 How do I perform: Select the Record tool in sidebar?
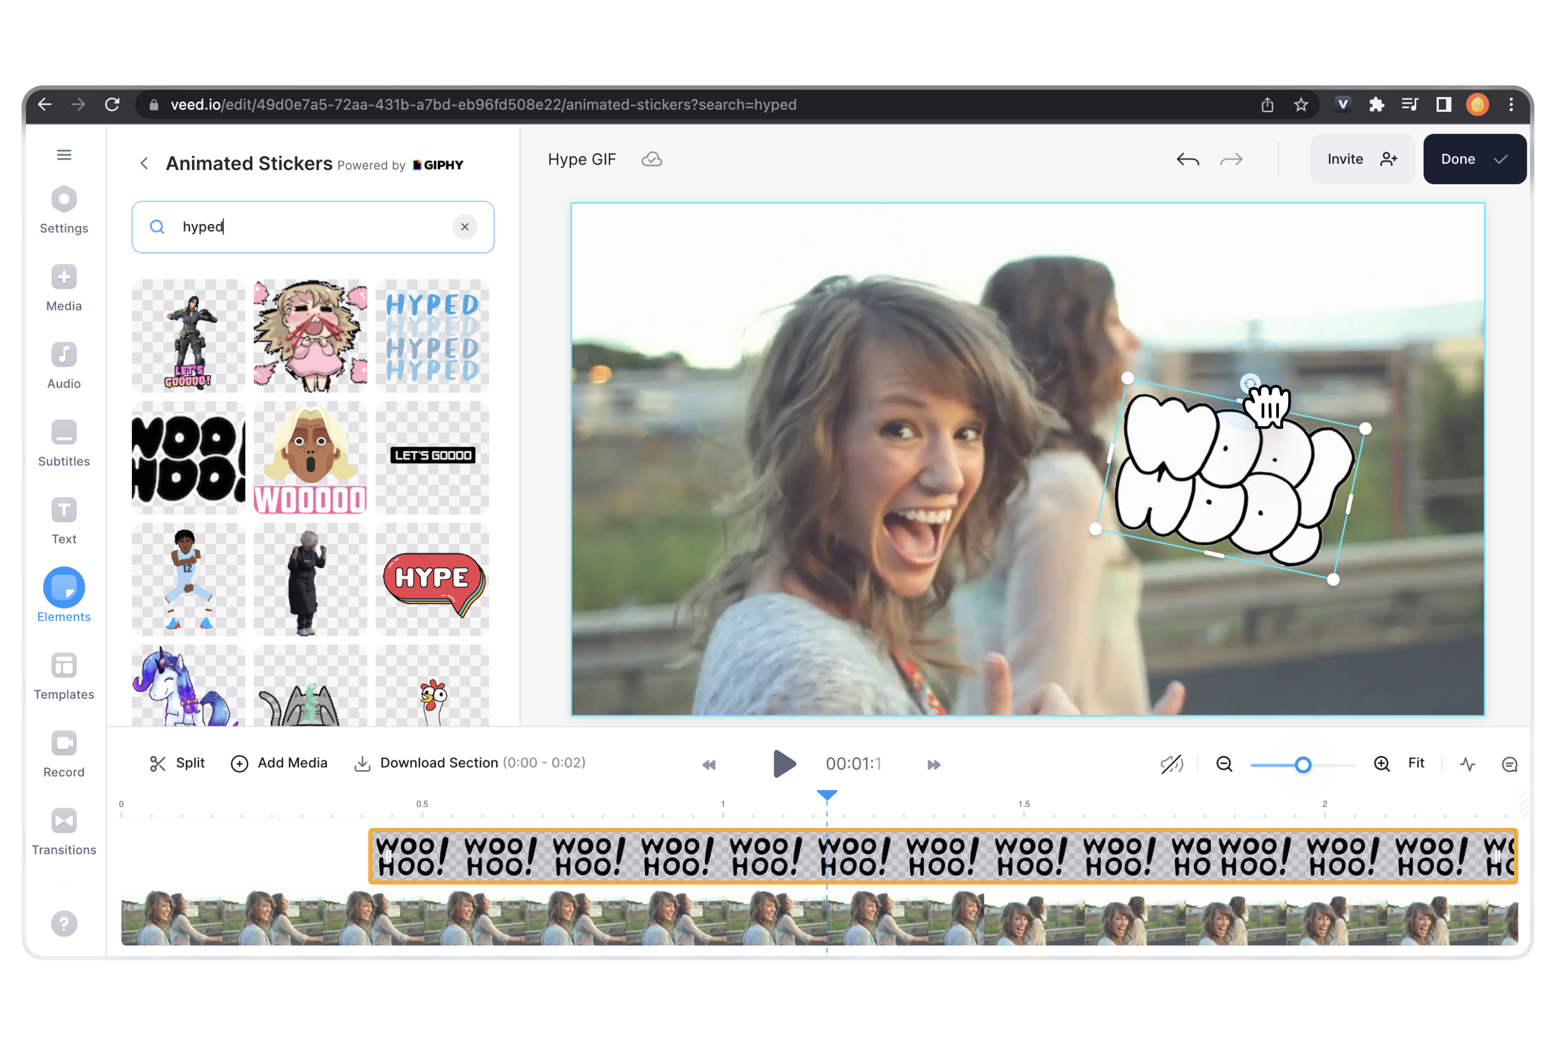tap(63, 752)
